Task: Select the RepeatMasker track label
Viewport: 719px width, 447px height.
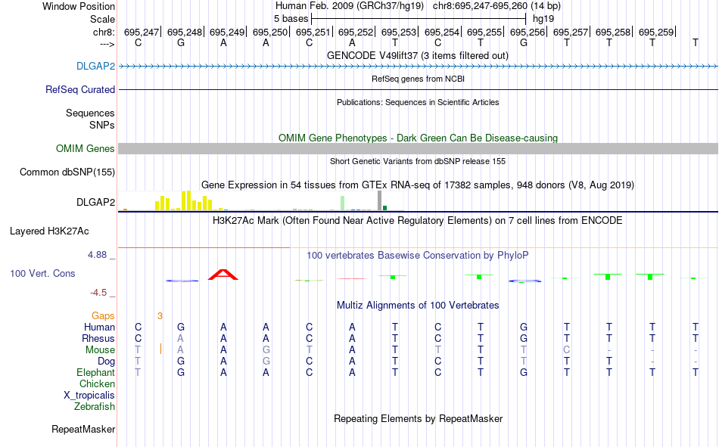Action: (83, 429)
